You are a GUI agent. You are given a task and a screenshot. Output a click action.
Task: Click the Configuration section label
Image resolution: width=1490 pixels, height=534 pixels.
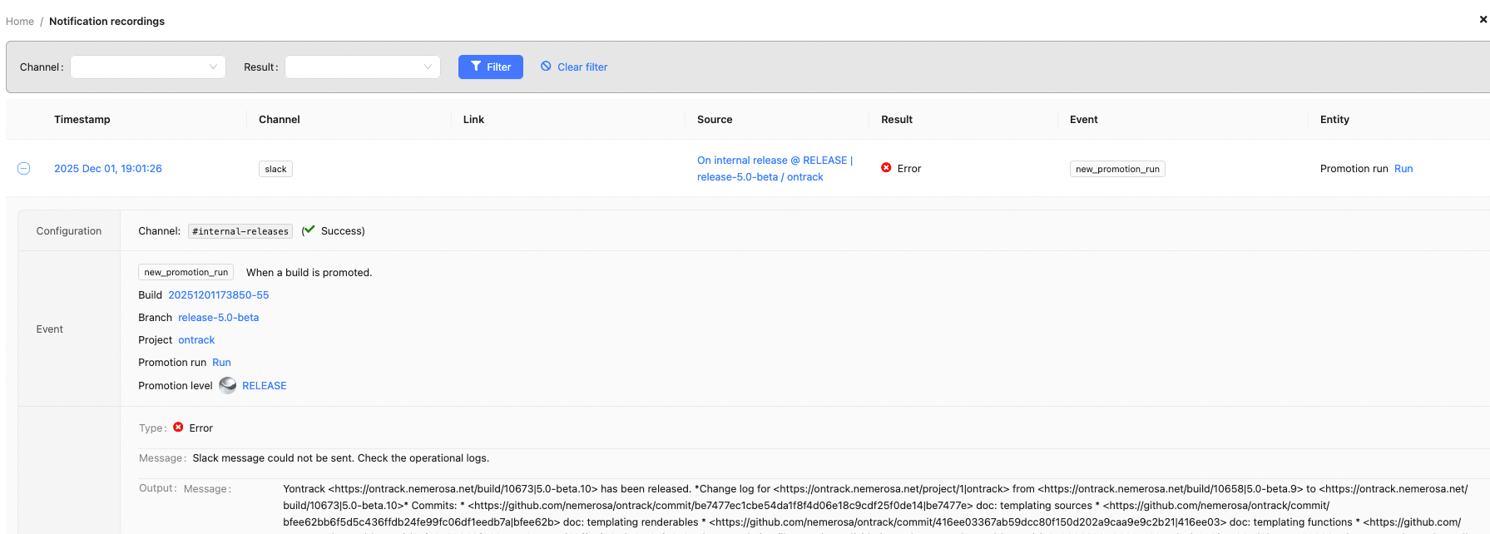[69, 230]
